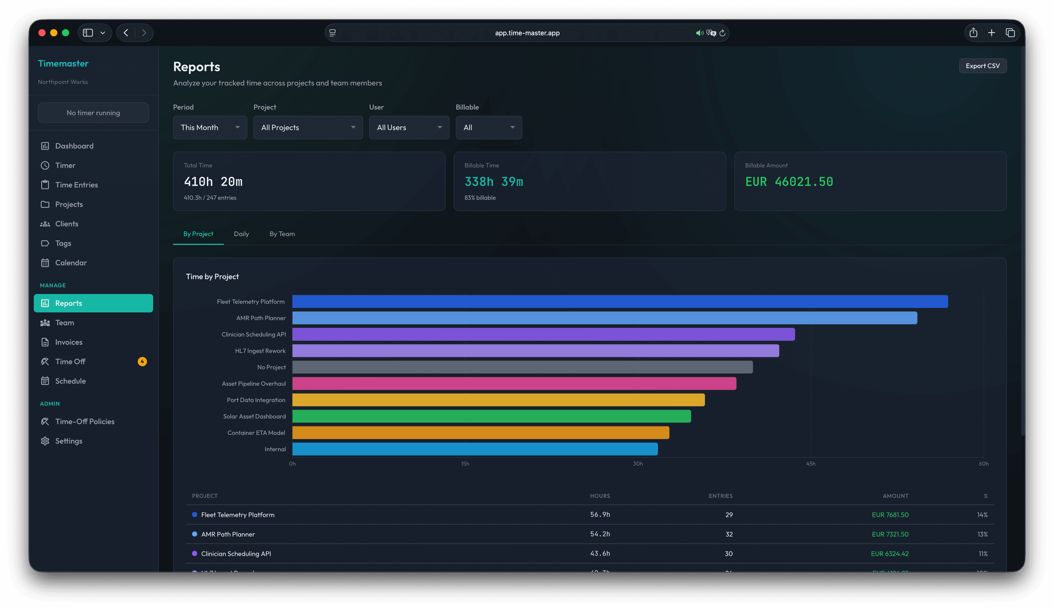Switch to the By Team tab

coord(282,234)
